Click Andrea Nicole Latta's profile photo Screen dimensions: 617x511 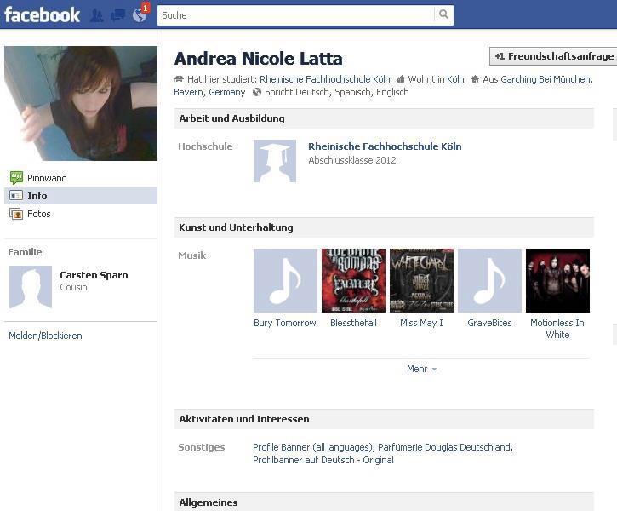tap(81, 103)
